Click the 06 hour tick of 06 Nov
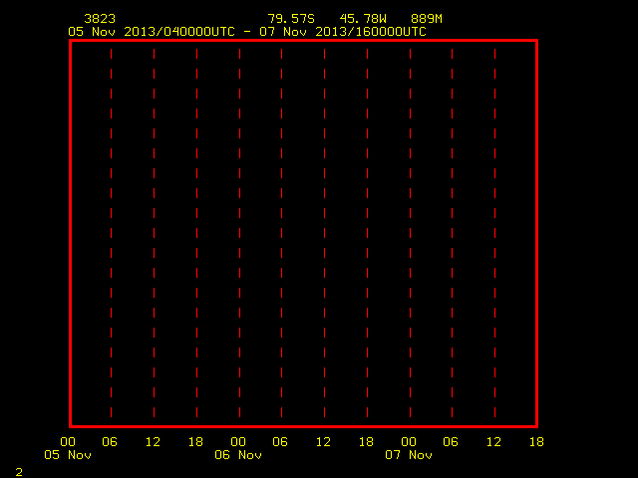 [280, 442]
